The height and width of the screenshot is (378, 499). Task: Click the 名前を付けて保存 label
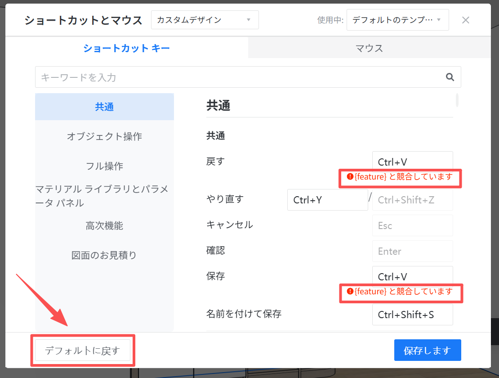tap(244, 314)
